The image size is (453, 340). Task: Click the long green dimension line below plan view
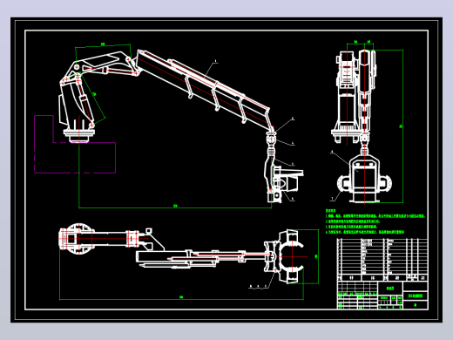pyautogui.click(x=181, y=299)
